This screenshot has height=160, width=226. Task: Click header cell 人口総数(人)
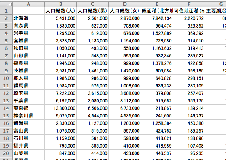[60, 11]
